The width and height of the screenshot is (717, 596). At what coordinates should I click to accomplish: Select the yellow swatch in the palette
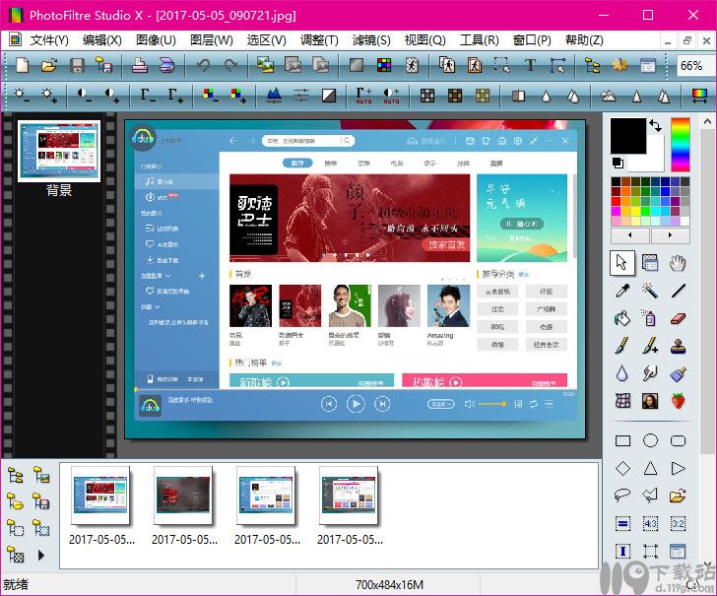[635, 211]
